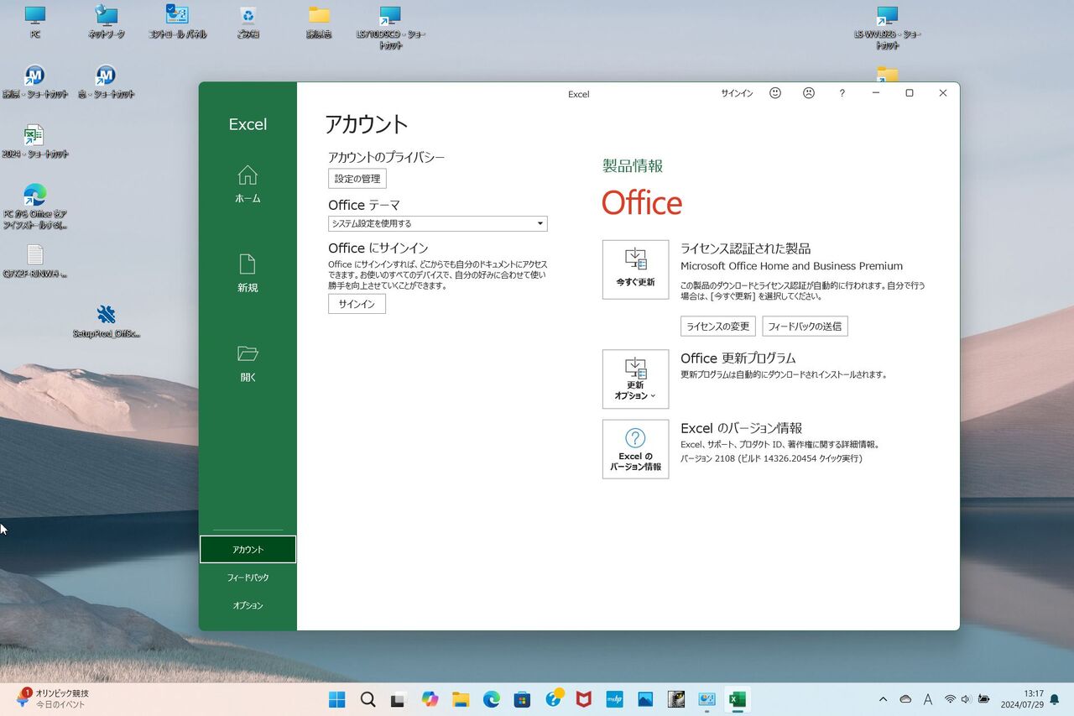Open Excel help question mark
The width and height of the screenshot is (1074, 716).
tap(842, 93)
